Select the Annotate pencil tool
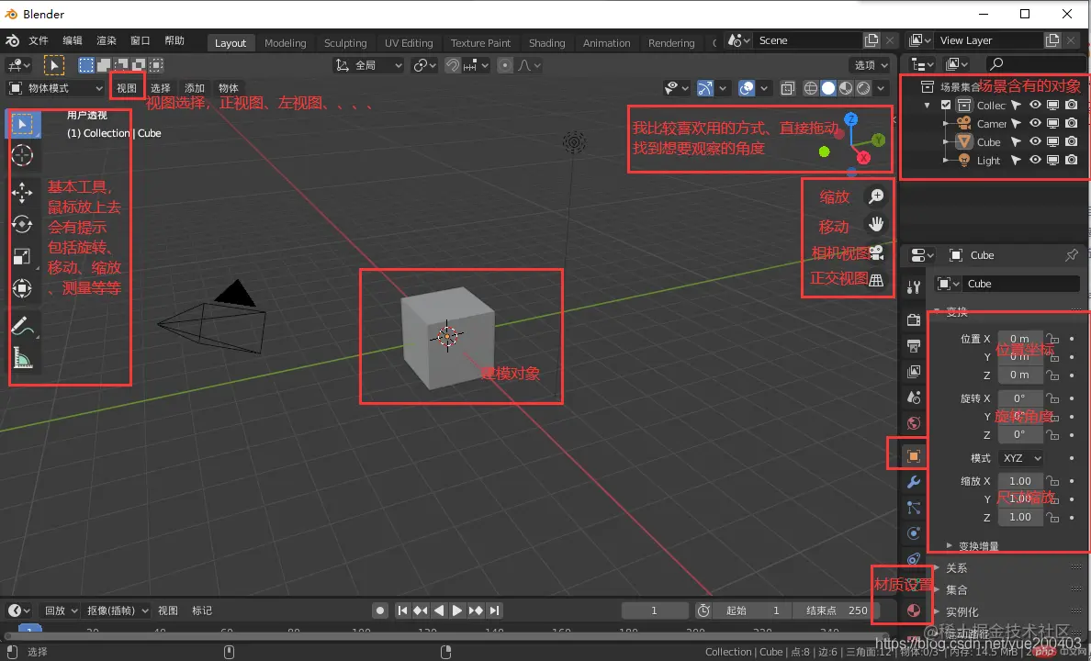The width and height of the screenshot is (1091, 661). [22, 325]
